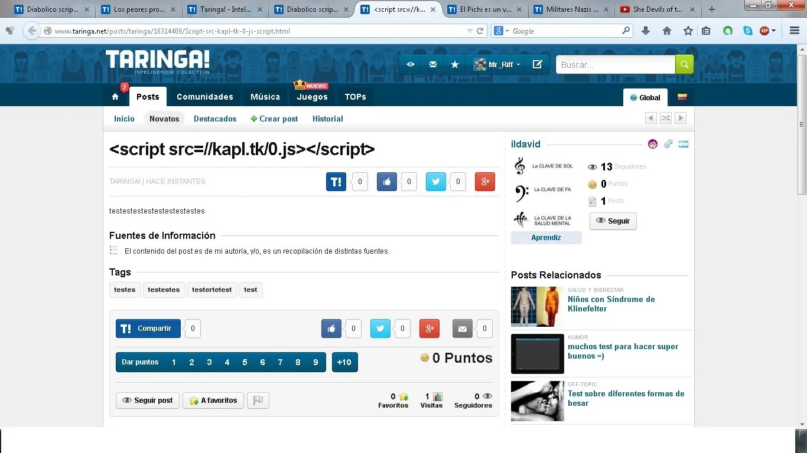The width and height of the screenshot is (807, 453).
Task: Open muchos test para hacer related post
Action: [623, 351]
